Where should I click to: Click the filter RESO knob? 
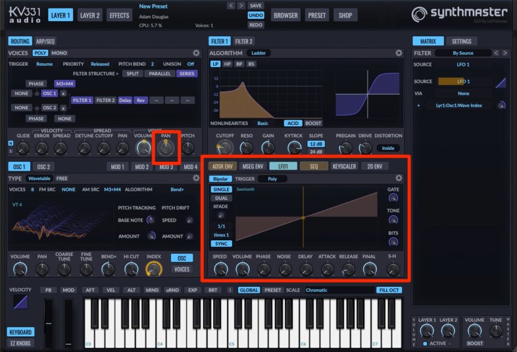pos(246,148)
